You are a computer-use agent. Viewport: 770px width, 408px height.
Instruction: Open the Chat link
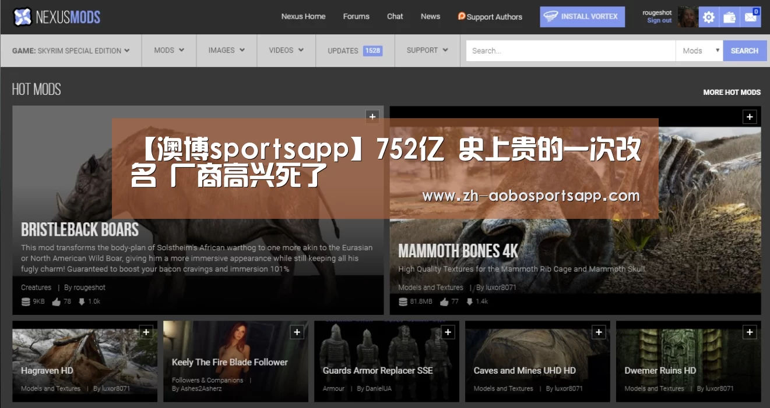pyautogui.click(x=395, y=16)
